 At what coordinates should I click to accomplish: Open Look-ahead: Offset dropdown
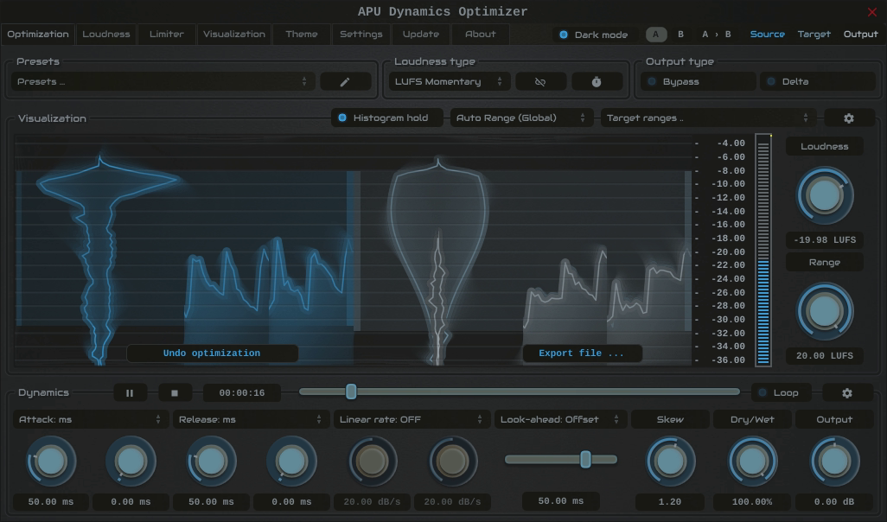(x=560, y=420)
